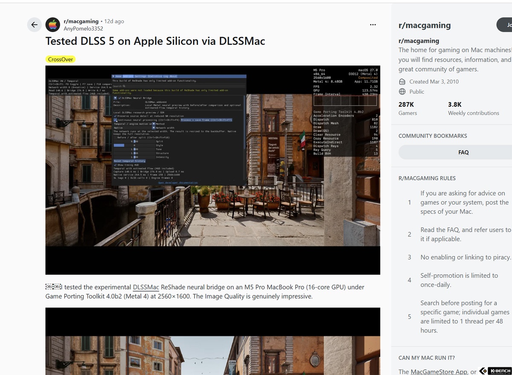Click the 'Public' community type text

click(417, 91)
